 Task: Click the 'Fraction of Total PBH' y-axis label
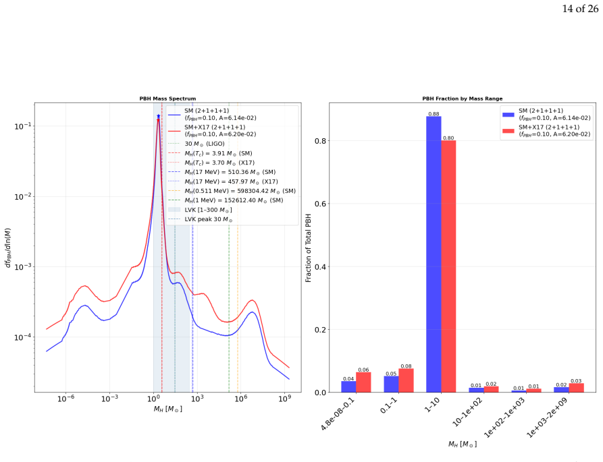coord(308,248)
